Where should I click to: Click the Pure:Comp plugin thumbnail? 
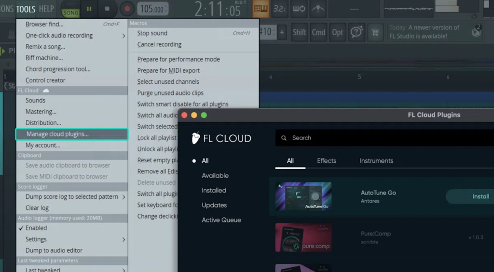[x=303, y=238]
